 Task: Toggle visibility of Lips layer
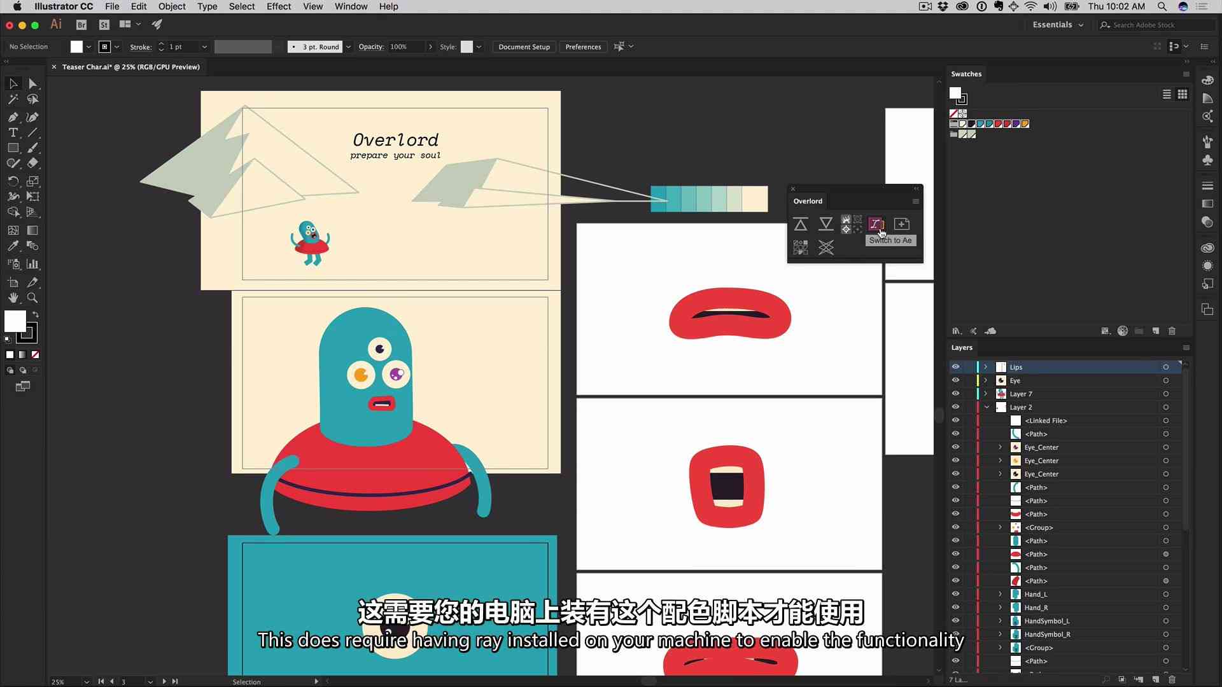pyautogui.click(x=956, y=366)
